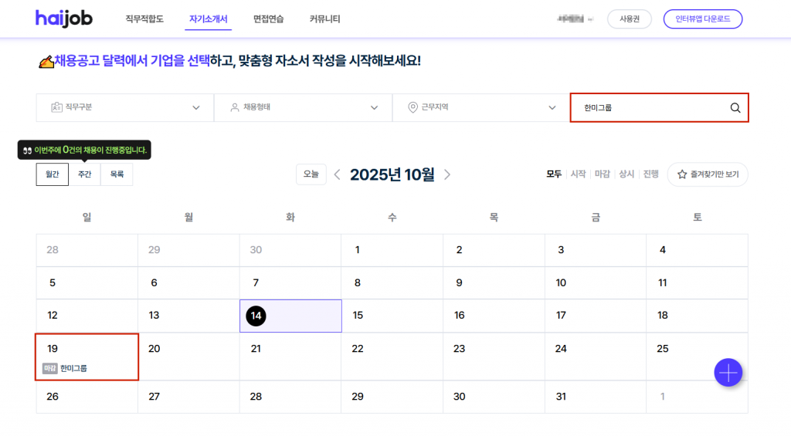791x436 pixels.
Task: Click the person icon in 채용형태
Action: pyautogui.click(x=235, y=107)
